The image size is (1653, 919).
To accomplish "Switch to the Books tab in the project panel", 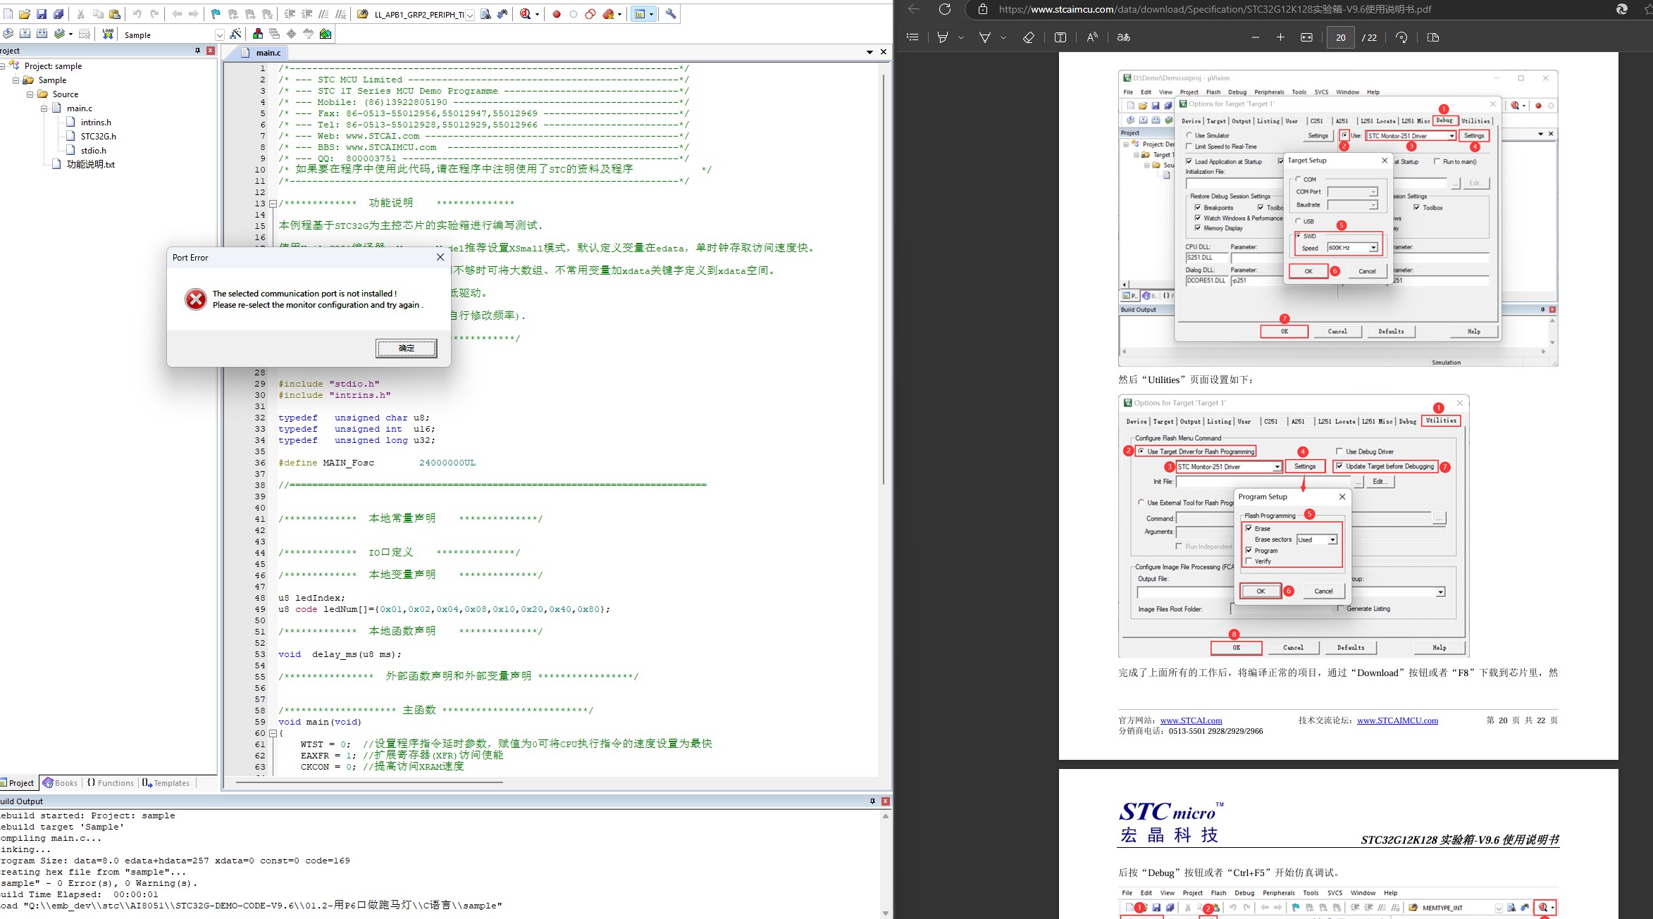I will tap(61, 783).
